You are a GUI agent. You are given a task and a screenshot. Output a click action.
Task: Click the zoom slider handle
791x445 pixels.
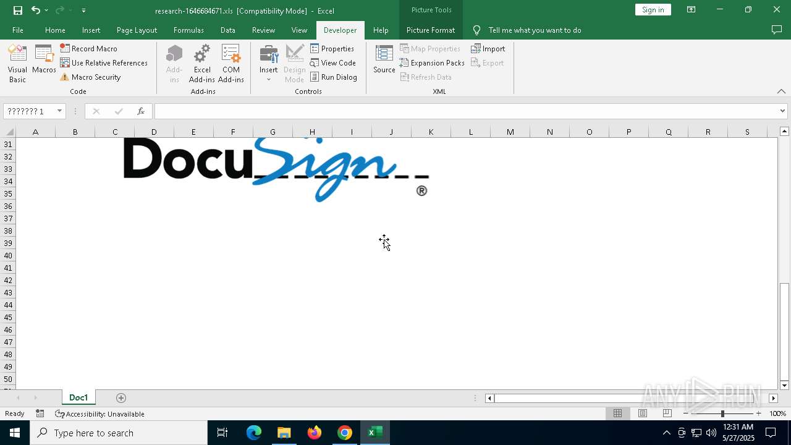point(722,413)
